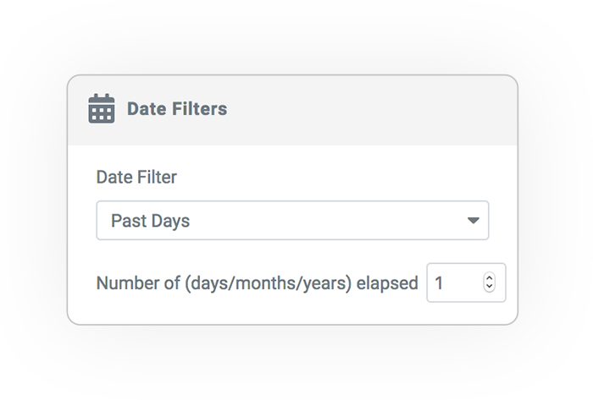Image resolution: width=593 pixels, height=400 pixels.
Task: Select the Past Days text in combo box
Action: (x=150, y=221)
